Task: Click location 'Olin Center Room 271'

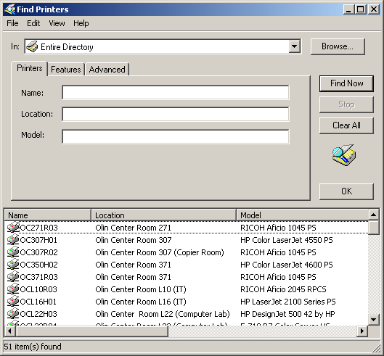Action: (134, 228)
